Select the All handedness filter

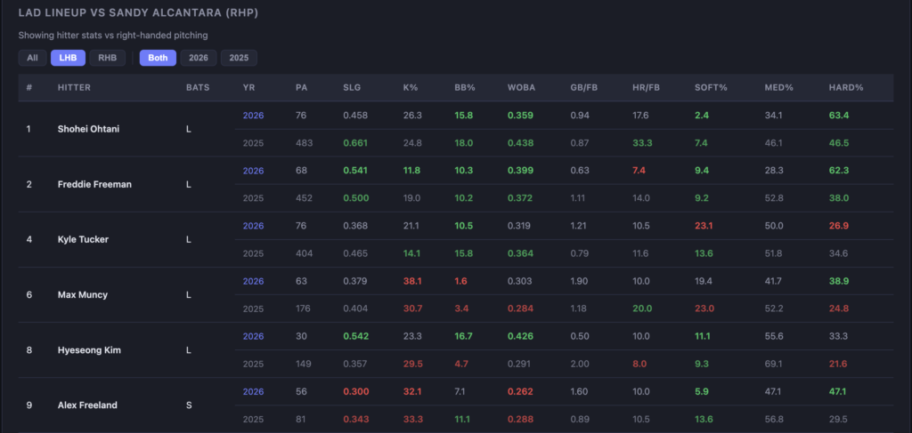(32, 58)
